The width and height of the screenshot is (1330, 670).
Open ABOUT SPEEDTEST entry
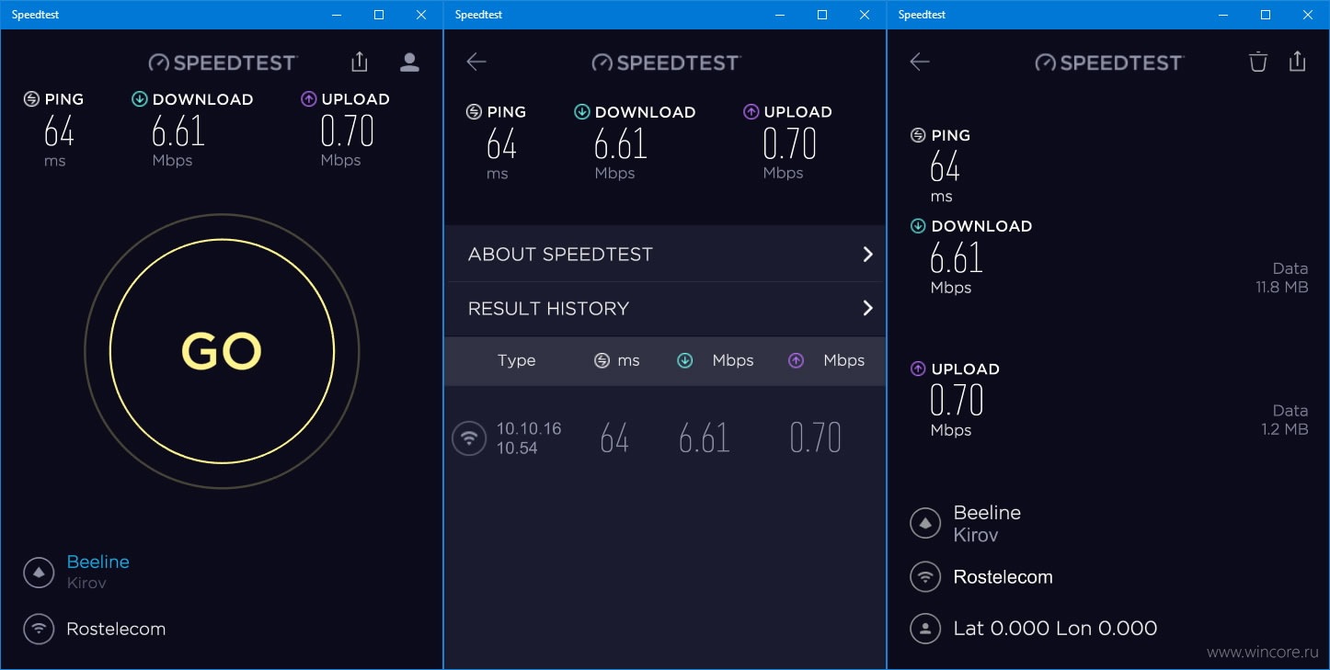pos(664,254)
